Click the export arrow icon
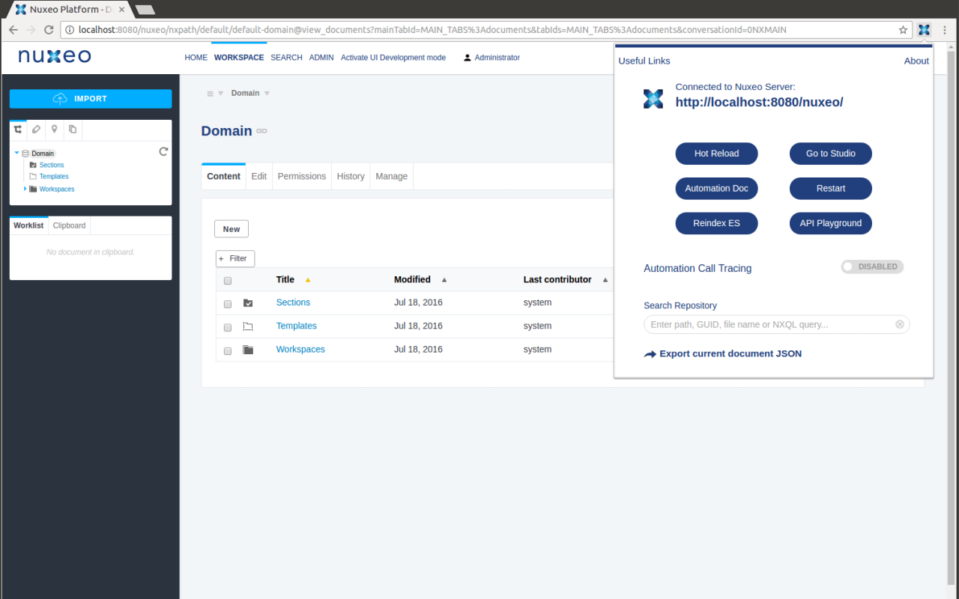This screenshot has height=599, width=959. pos(650,354)
